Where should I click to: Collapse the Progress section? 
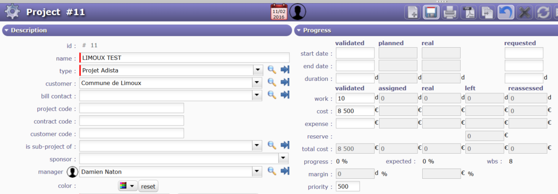tap(298, 30)
